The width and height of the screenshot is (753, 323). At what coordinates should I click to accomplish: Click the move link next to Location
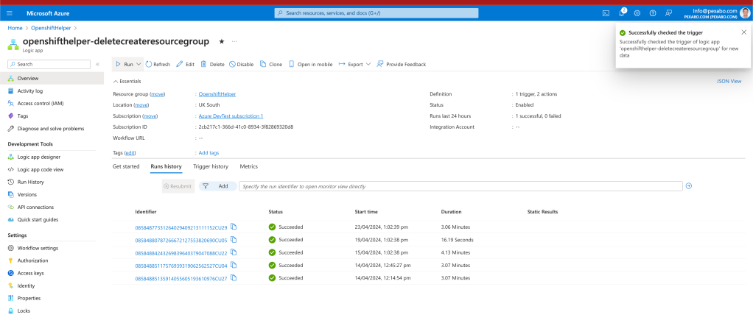tap(141, 105)
